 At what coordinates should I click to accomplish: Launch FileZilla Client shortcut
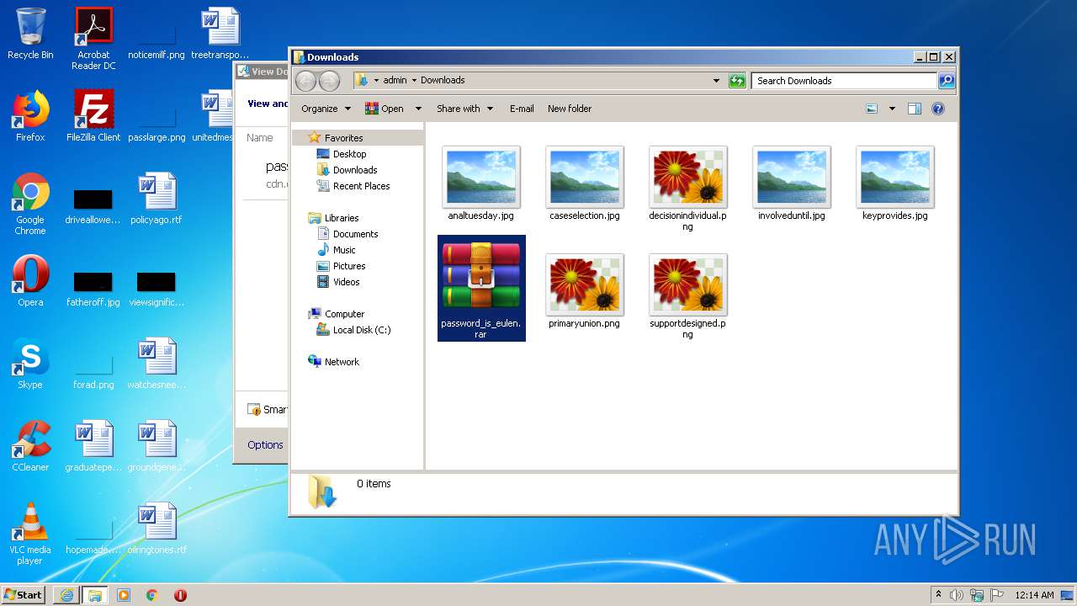(93, 116)
